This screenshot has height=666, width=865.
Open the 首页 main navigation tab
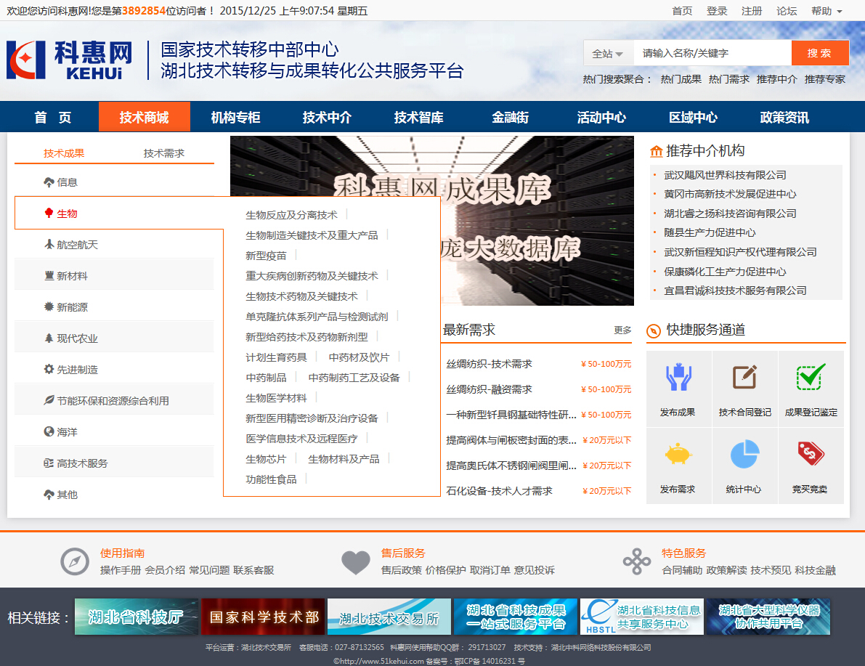pyautogui.click(x=53, y=117)
